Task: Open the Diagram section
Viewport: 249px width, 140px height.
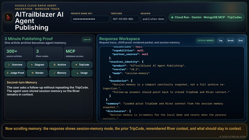Action: (x=37, y=65)
